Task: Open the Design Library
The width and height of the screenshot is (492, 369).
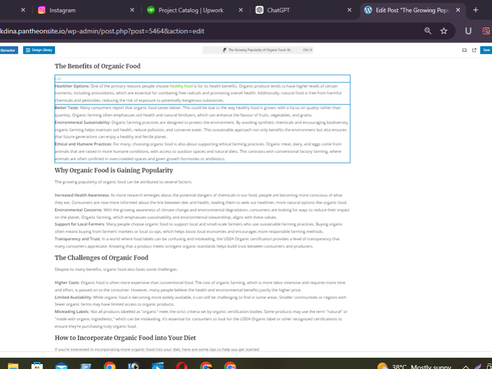Action: point(39,50)
